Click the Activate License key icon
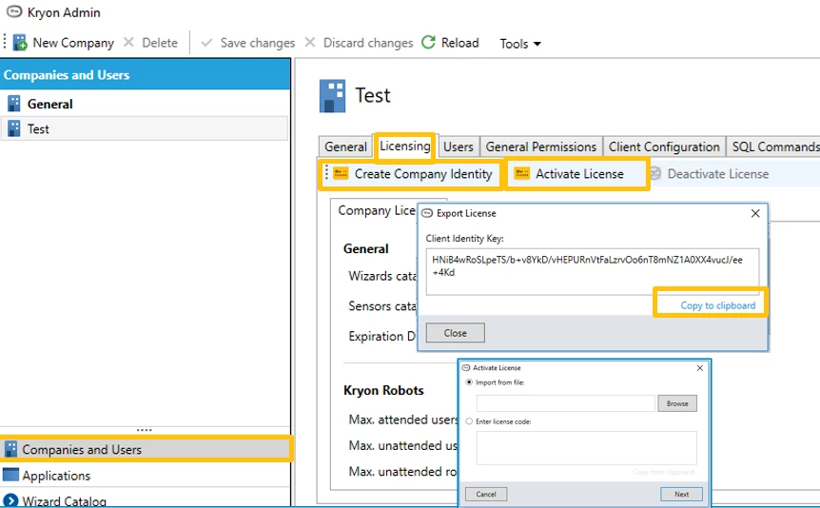Viewport: 820px width, 508px height. 522,173
